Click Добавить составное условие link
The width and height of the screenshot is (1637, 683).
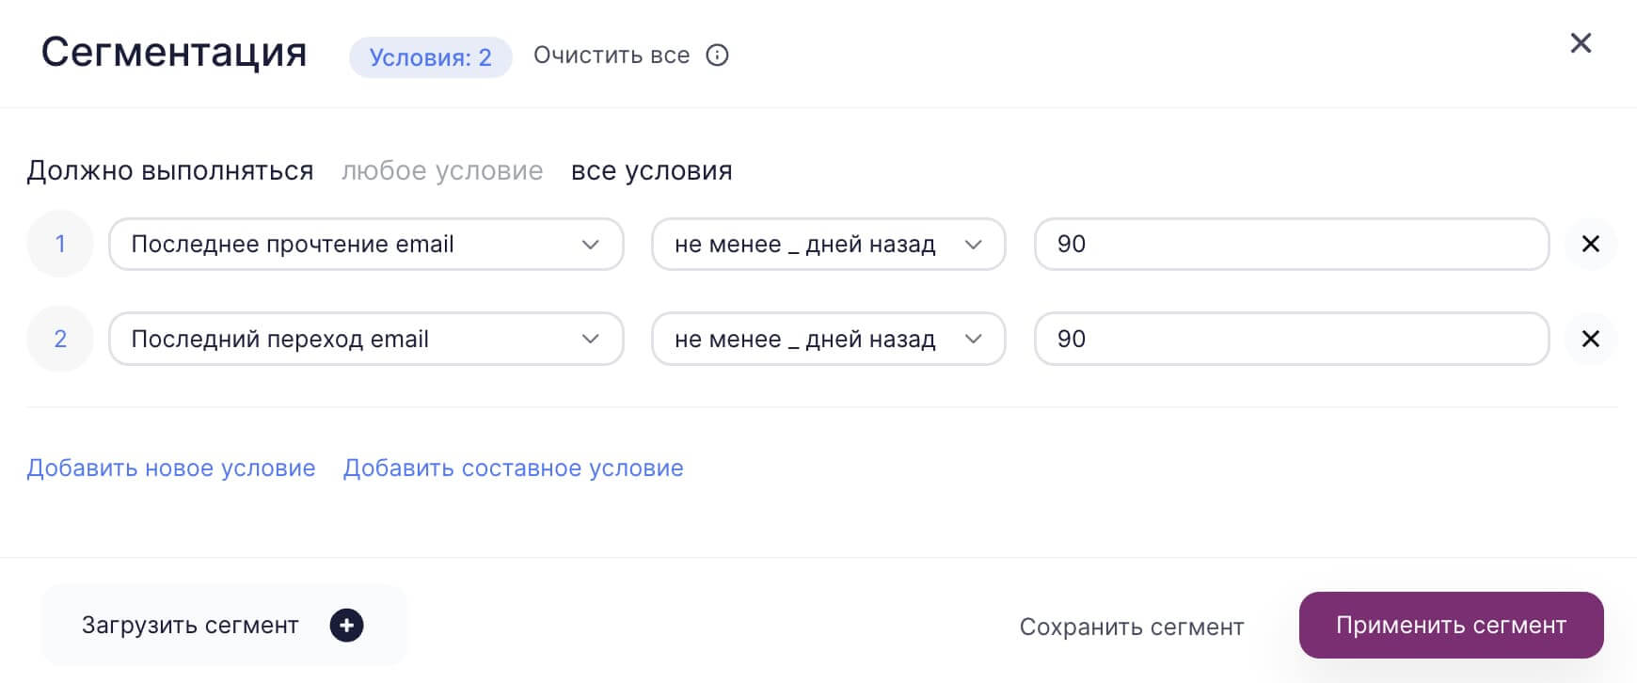[513, 468]
